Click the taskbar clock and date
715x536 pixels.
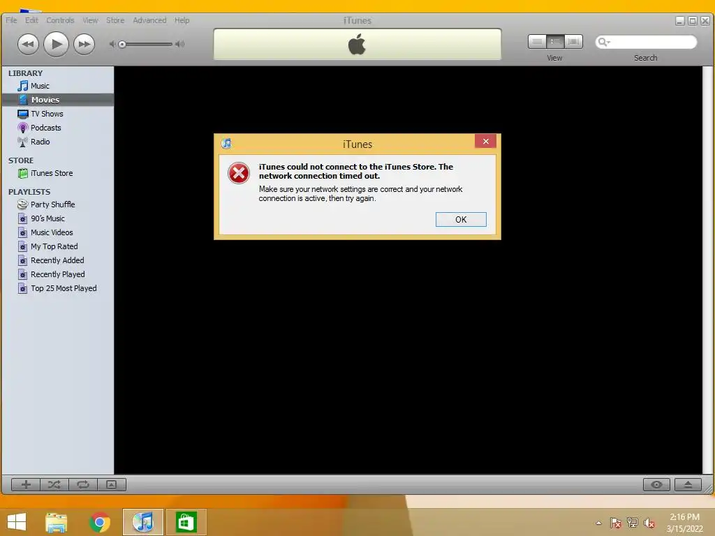[684, 523]
